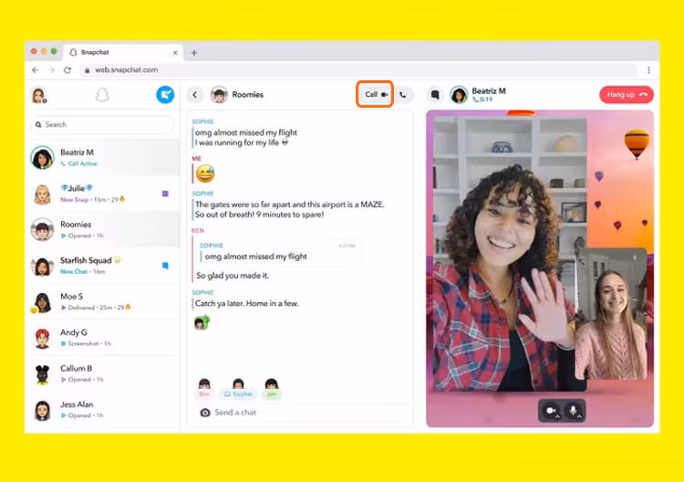
Task: Reload the page with refresh icon
Action: coord(67,70)
